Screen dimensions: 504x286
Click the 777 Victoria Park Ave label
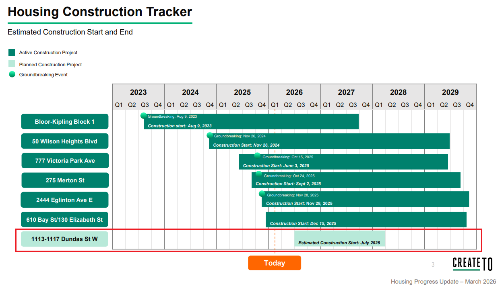point(65,161)
